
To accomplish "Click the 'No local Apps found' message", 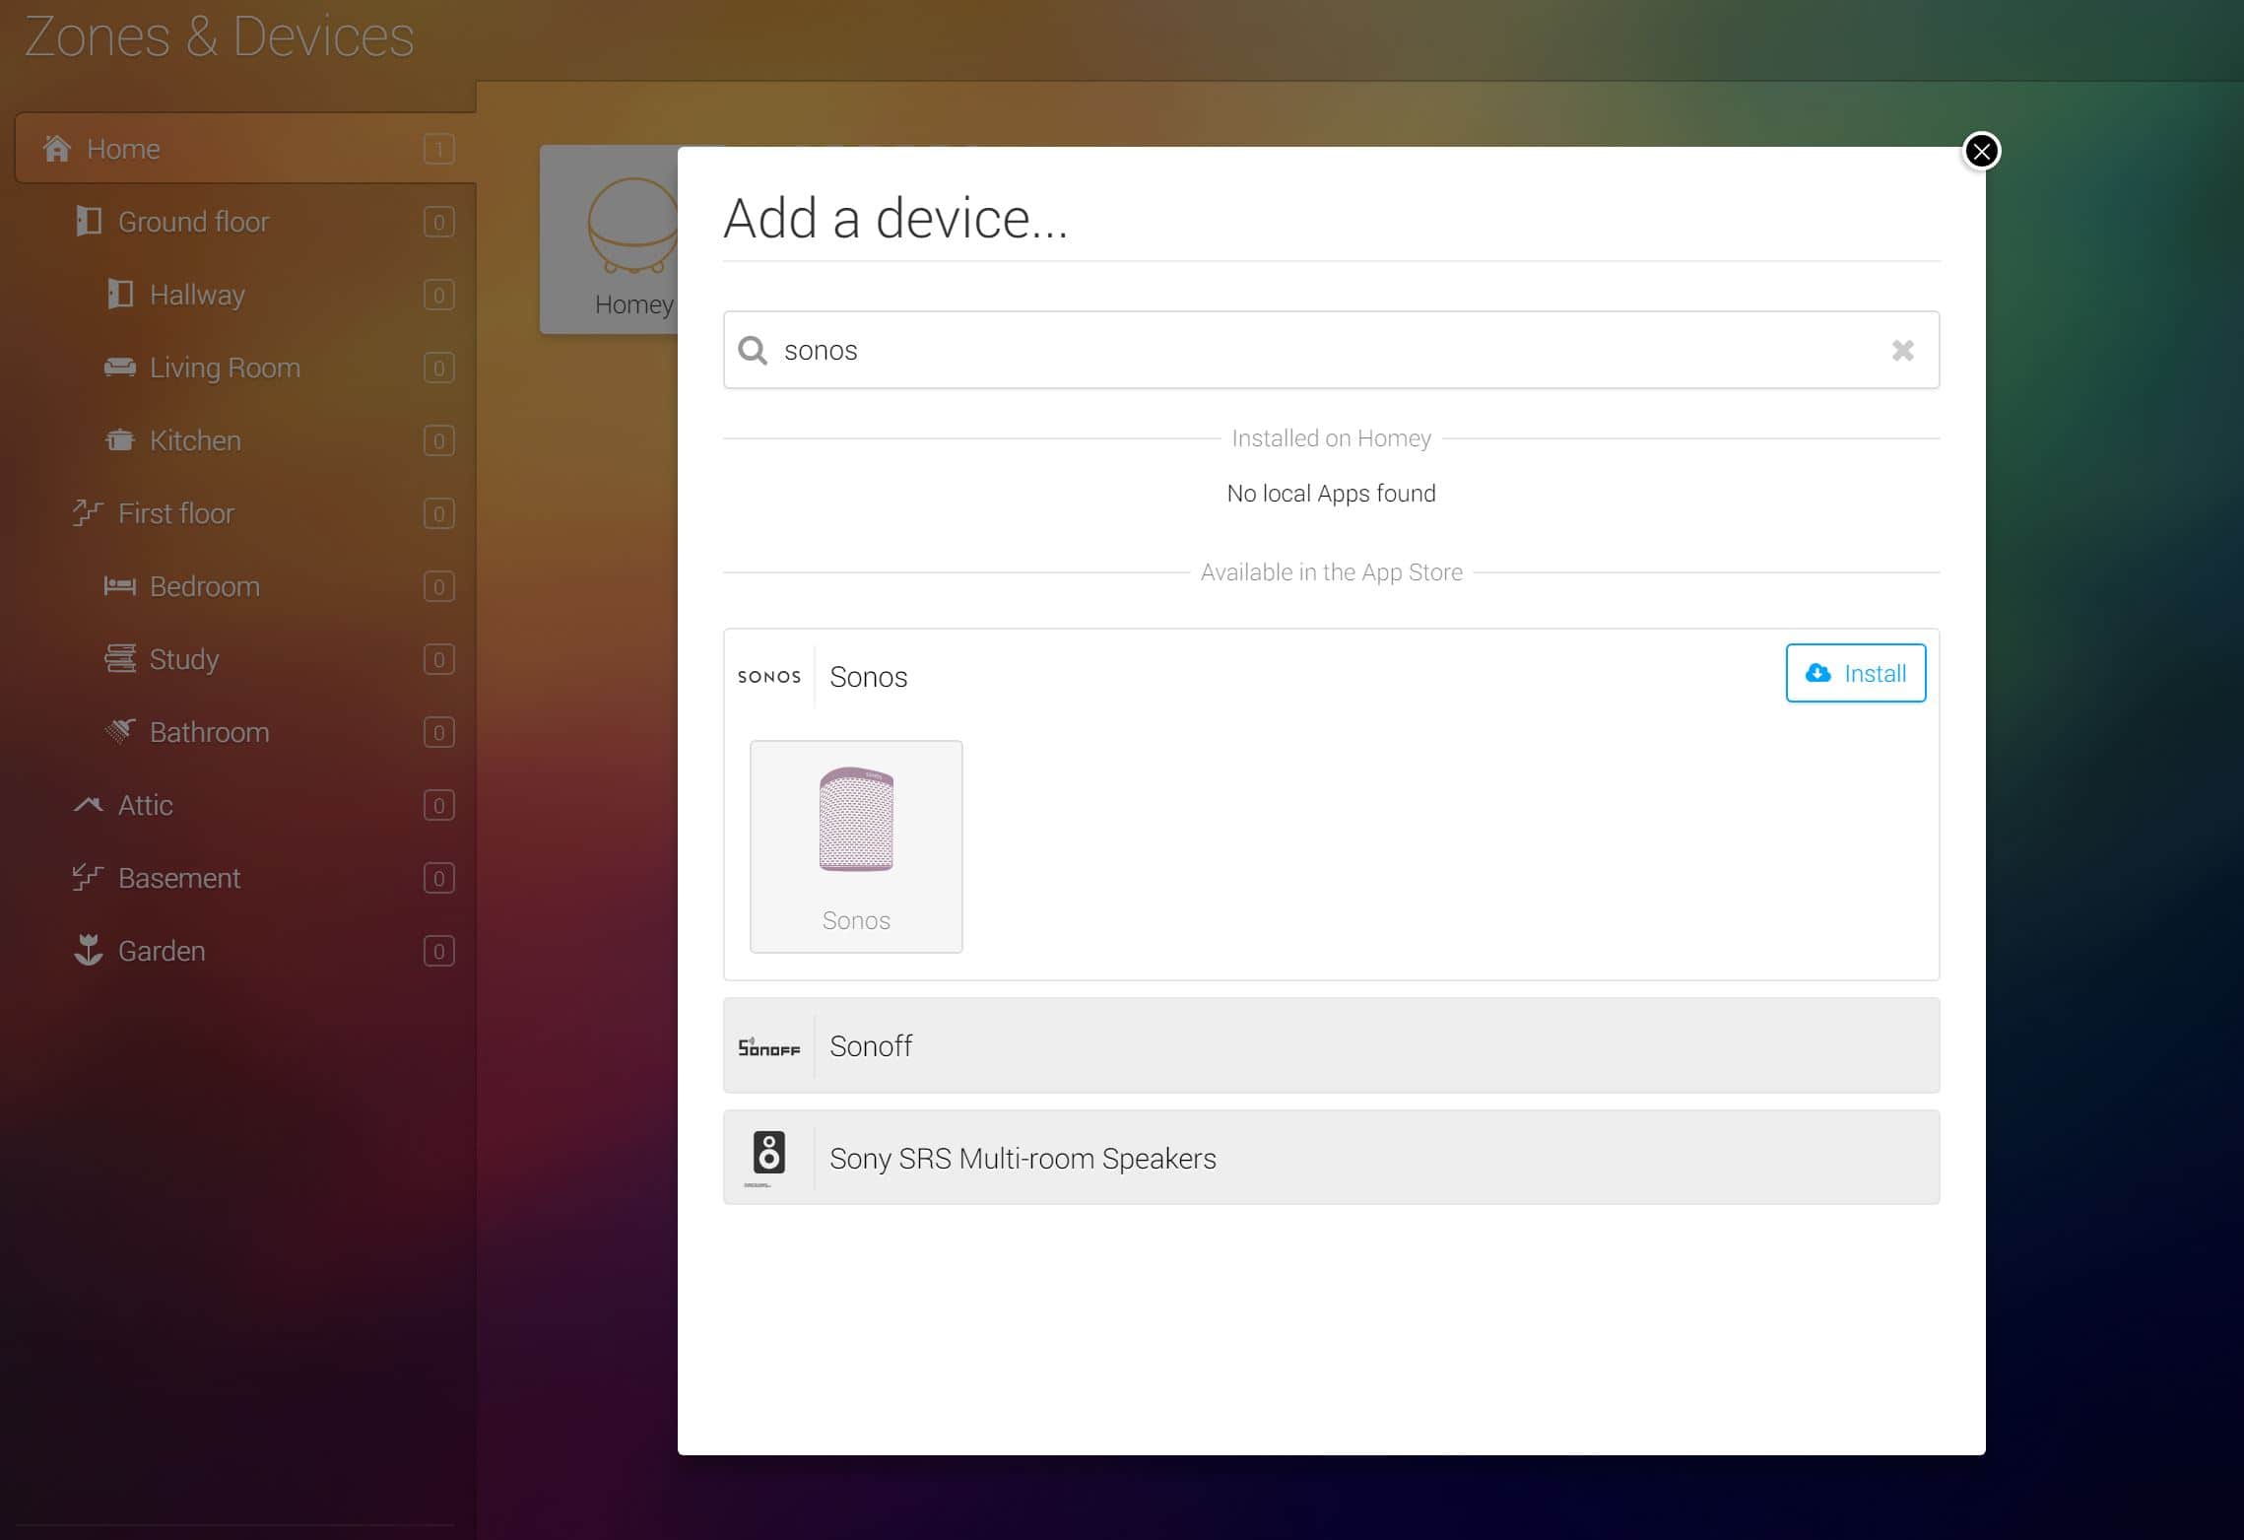I will click(x=1331, y=493).
